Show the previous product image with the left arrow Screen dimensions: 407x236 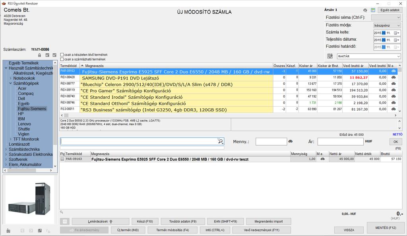click(22, 230)
